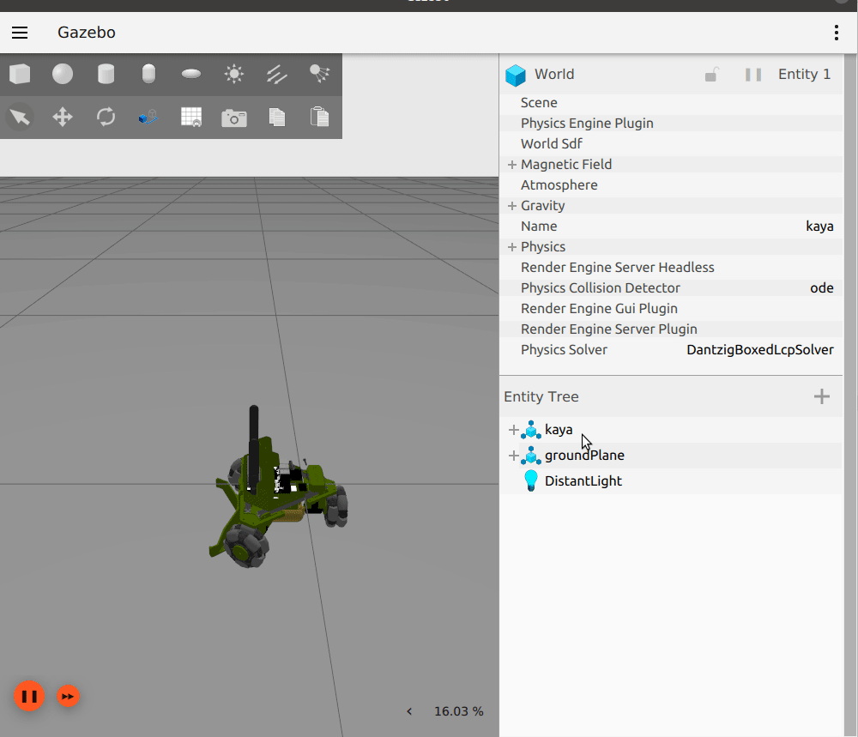Select Render Engine Server Plugin row
The image size is (858, 737).
click(x=671, y=329)
